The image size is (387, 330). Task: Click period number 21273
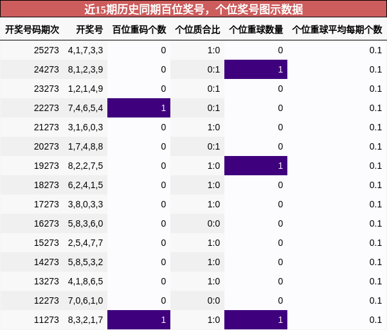point(46,127)
